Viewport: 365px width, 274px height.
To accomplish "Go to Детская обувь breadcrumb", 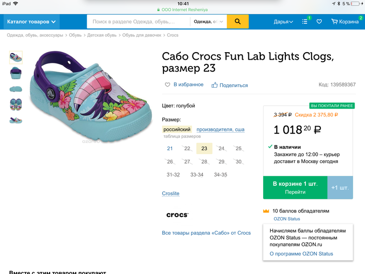I will 102,35.
